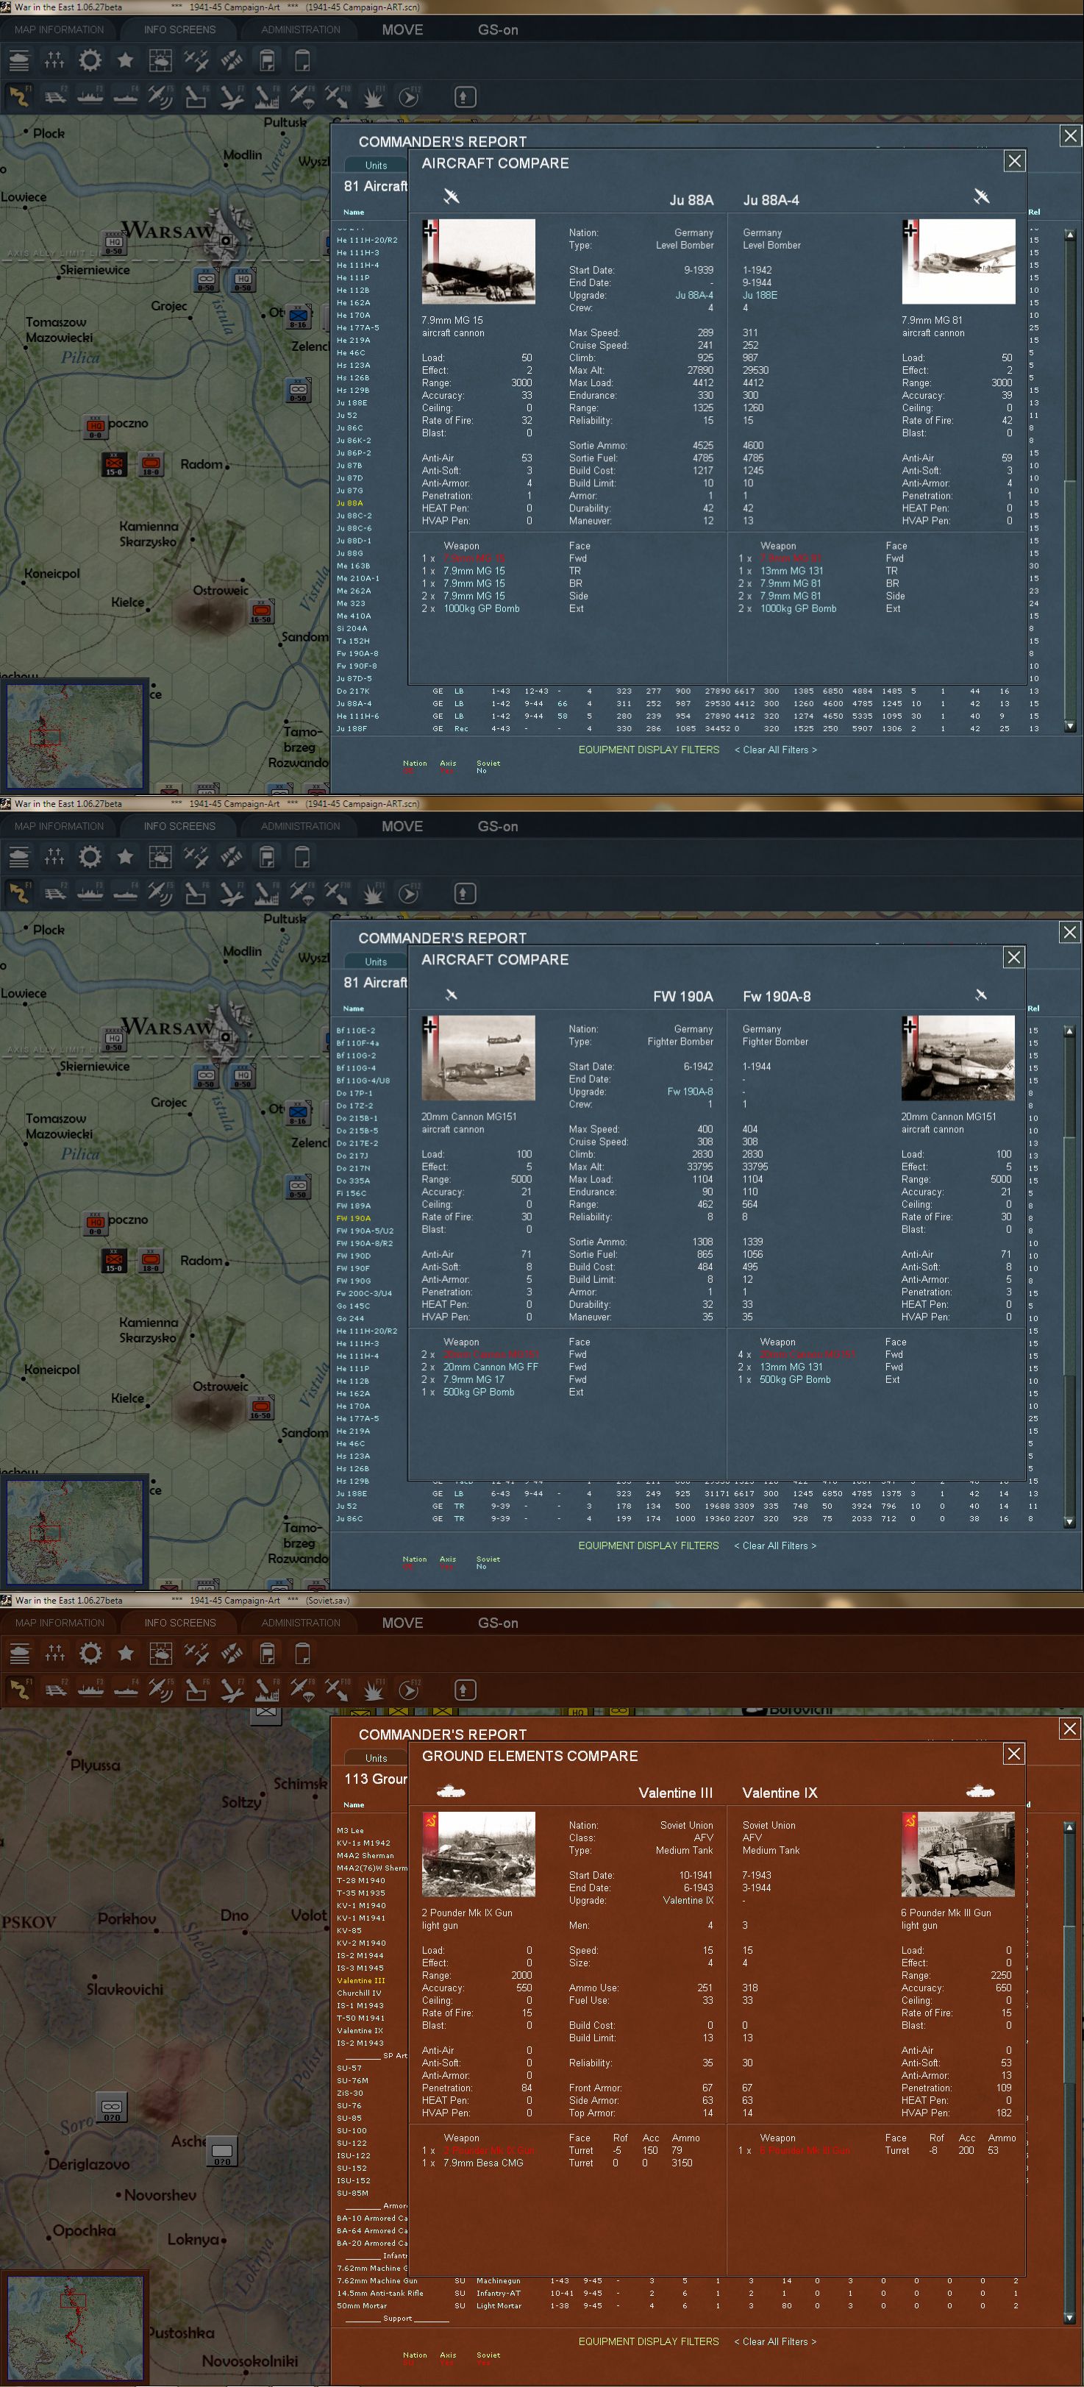Select KV-85 in the ground elements list

pyautogui.click(x=349, y=1930)
